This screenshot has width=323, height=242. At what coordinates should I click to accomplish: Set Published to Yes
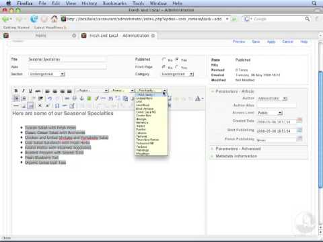point(177,60)
